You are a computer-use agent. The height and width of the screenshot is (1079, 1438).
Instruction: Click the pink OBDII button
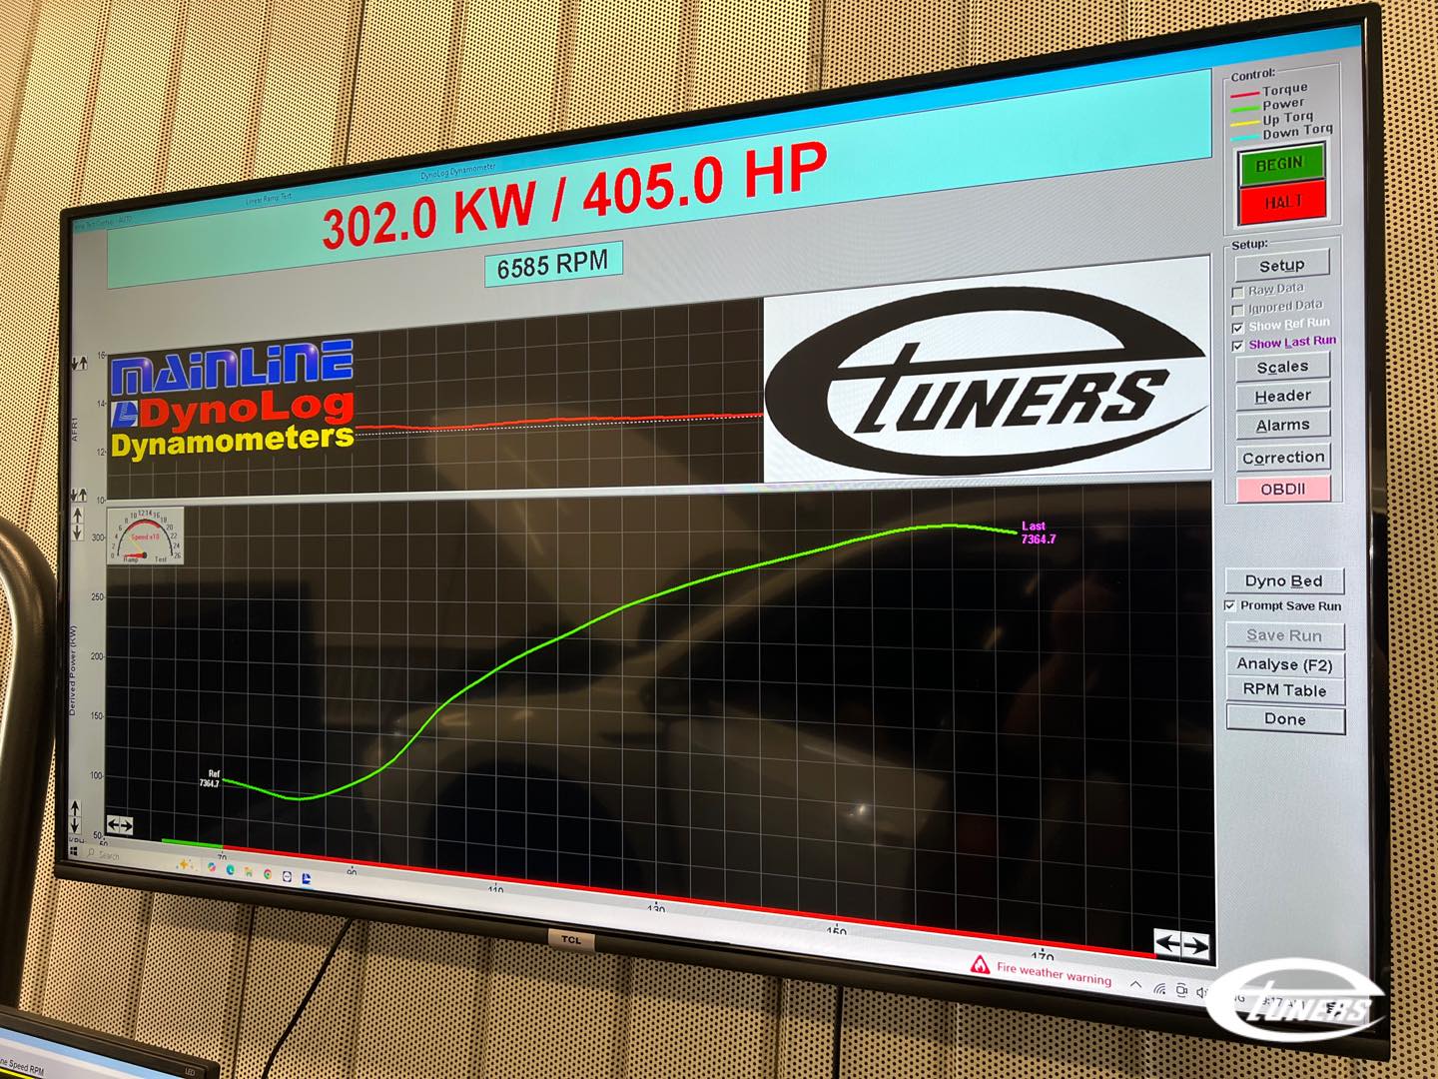pyautogui.click(x=1283, y=489)
